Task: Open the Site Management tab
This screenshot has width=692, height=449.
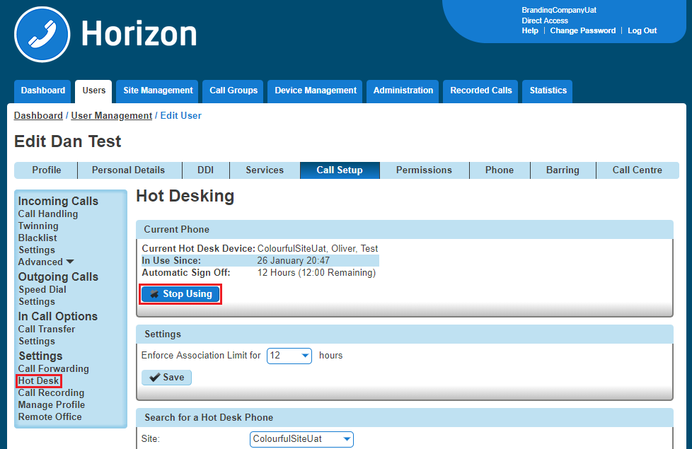Action: pyautogui.click(x=158, y=91)
